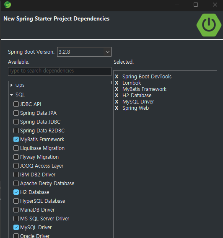Click the Lombok entry in Selected list
The image size is (223, 238).
coord(132,83)
